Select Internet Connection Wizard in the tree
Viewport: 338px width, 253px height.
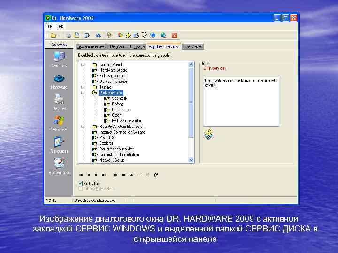tap(122, 132)
